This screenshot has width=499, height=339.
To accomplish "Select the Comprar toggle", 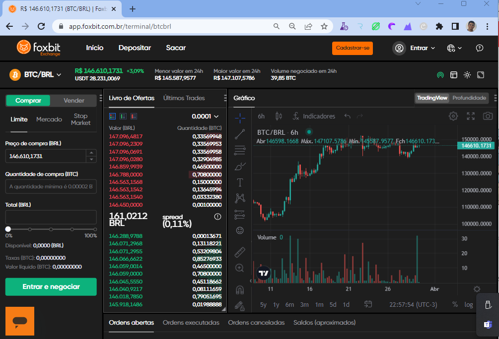I will (x=28, y=101).
